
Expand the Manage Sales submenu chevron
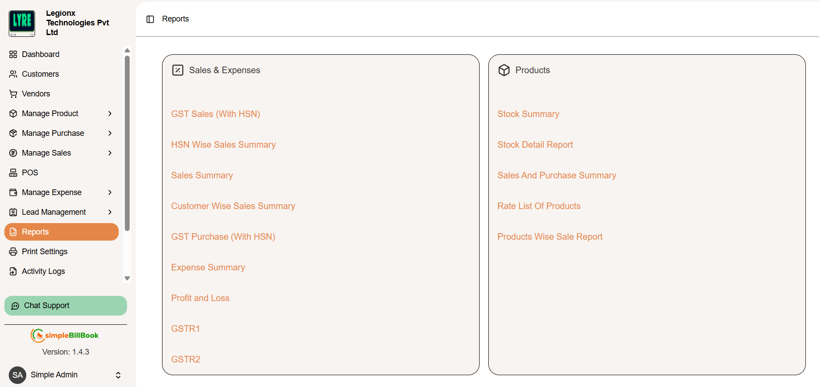click(x=110, y=153)
